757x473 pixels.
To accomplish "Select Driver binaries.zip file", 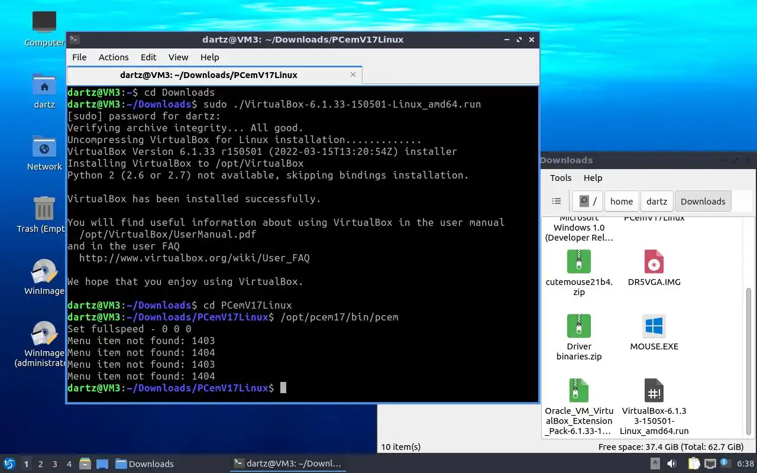I will [579, 337].
